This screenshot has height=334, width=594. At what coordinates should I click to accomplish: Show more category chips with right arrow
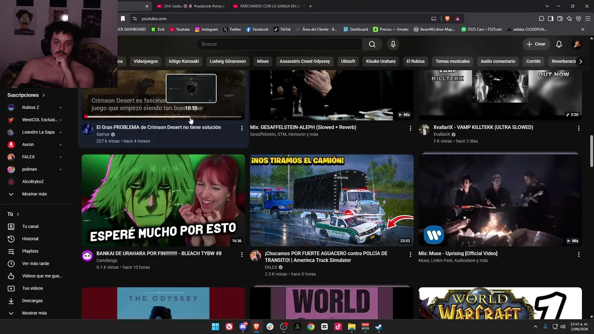click(x=581, y=61)
